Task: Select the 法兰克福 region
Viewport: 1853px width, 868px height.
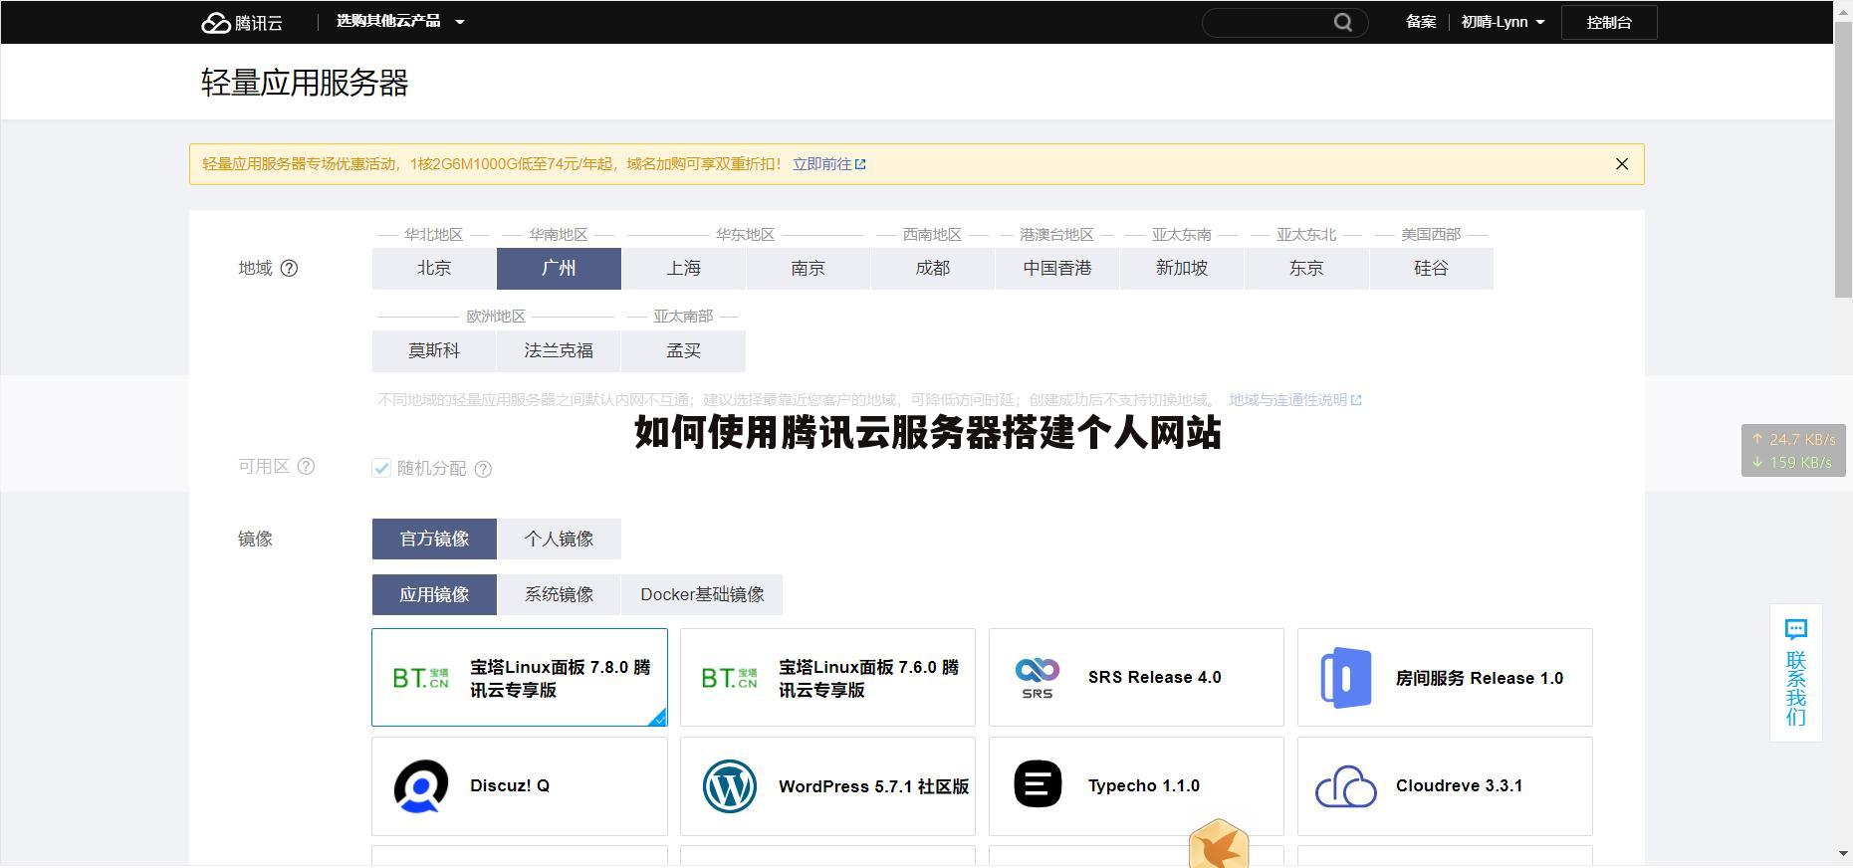Action: pyautogui.click(x=559, y=350)
